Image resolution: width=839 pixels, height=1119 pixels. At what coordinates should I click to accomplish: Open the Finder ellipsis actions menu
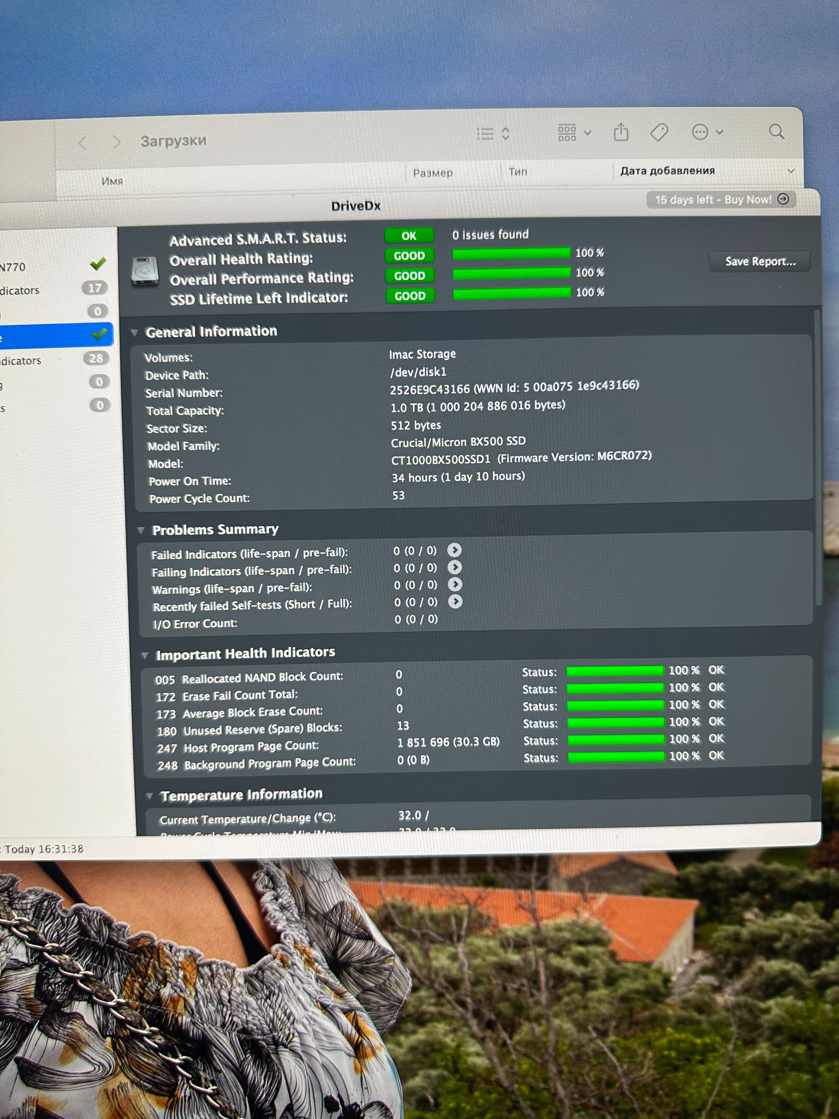pyautogui.click(x=707, y=133)
